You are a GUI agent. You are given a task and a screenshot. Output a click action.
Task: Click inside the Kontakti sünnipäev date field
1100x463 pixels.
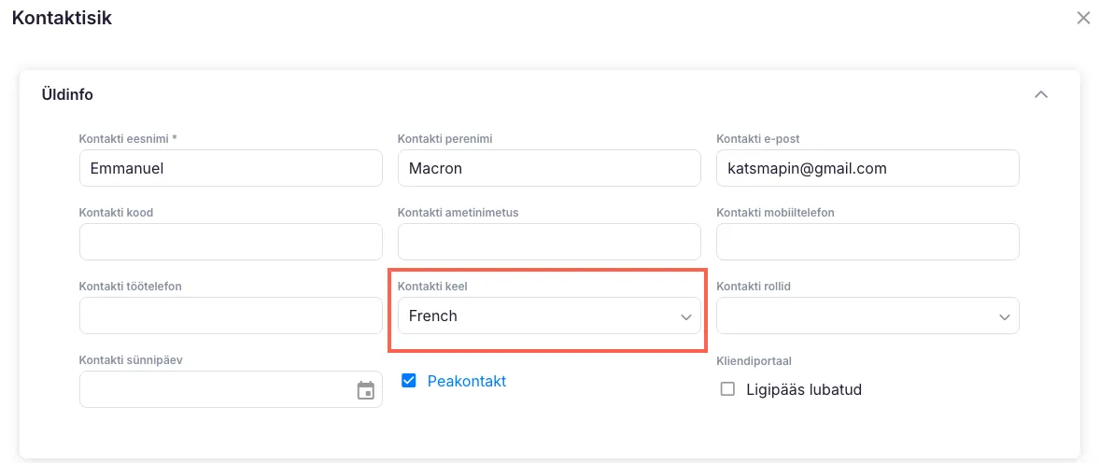pos(215,390)
